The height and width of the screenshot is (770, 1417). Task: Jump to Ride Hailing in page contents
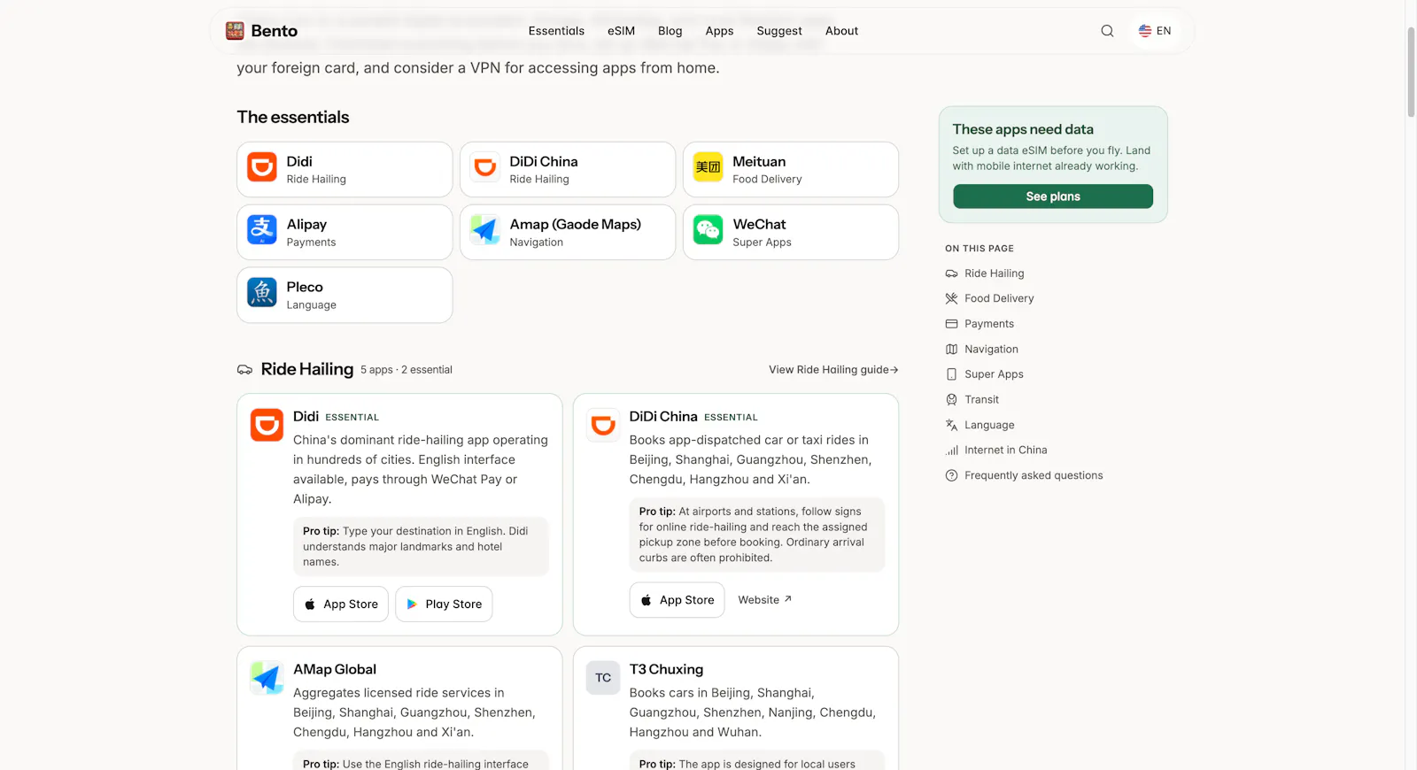click(995, 273)
